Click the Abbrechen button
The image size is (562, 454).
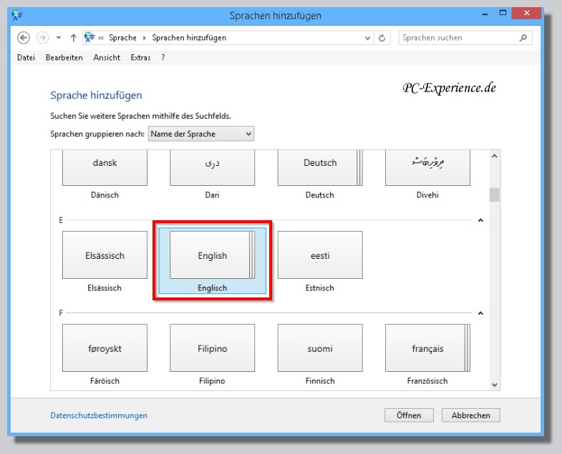[x=470, y=415]
